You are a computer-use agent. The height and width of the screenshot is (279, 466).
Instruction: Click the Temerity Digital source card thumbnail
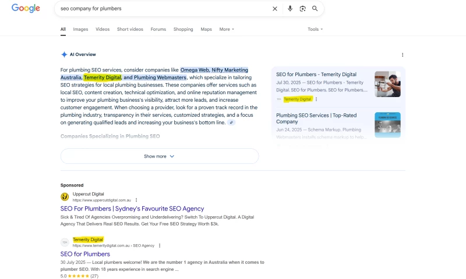(x=387, y=84)
